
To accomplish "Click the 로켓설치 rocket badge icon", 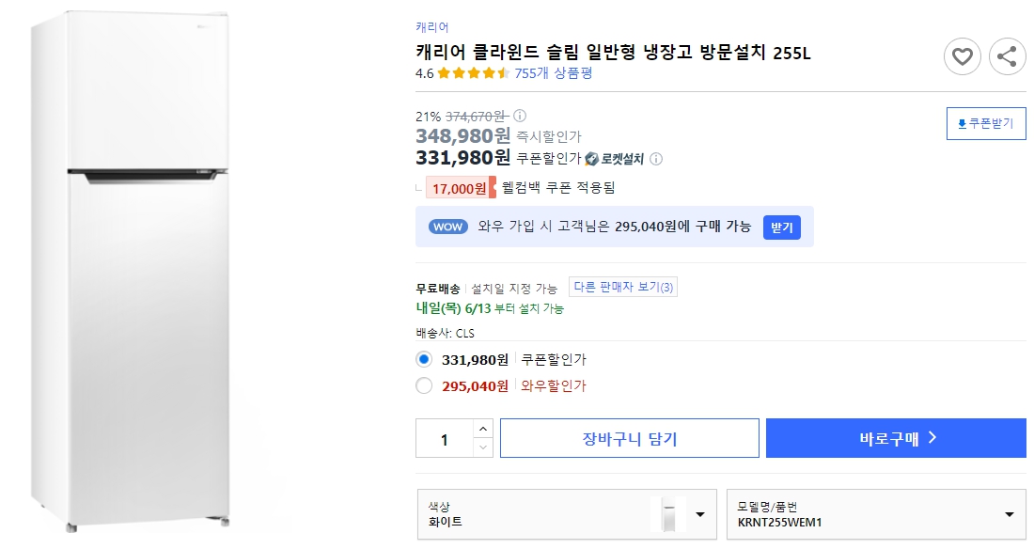I will 592,159.
